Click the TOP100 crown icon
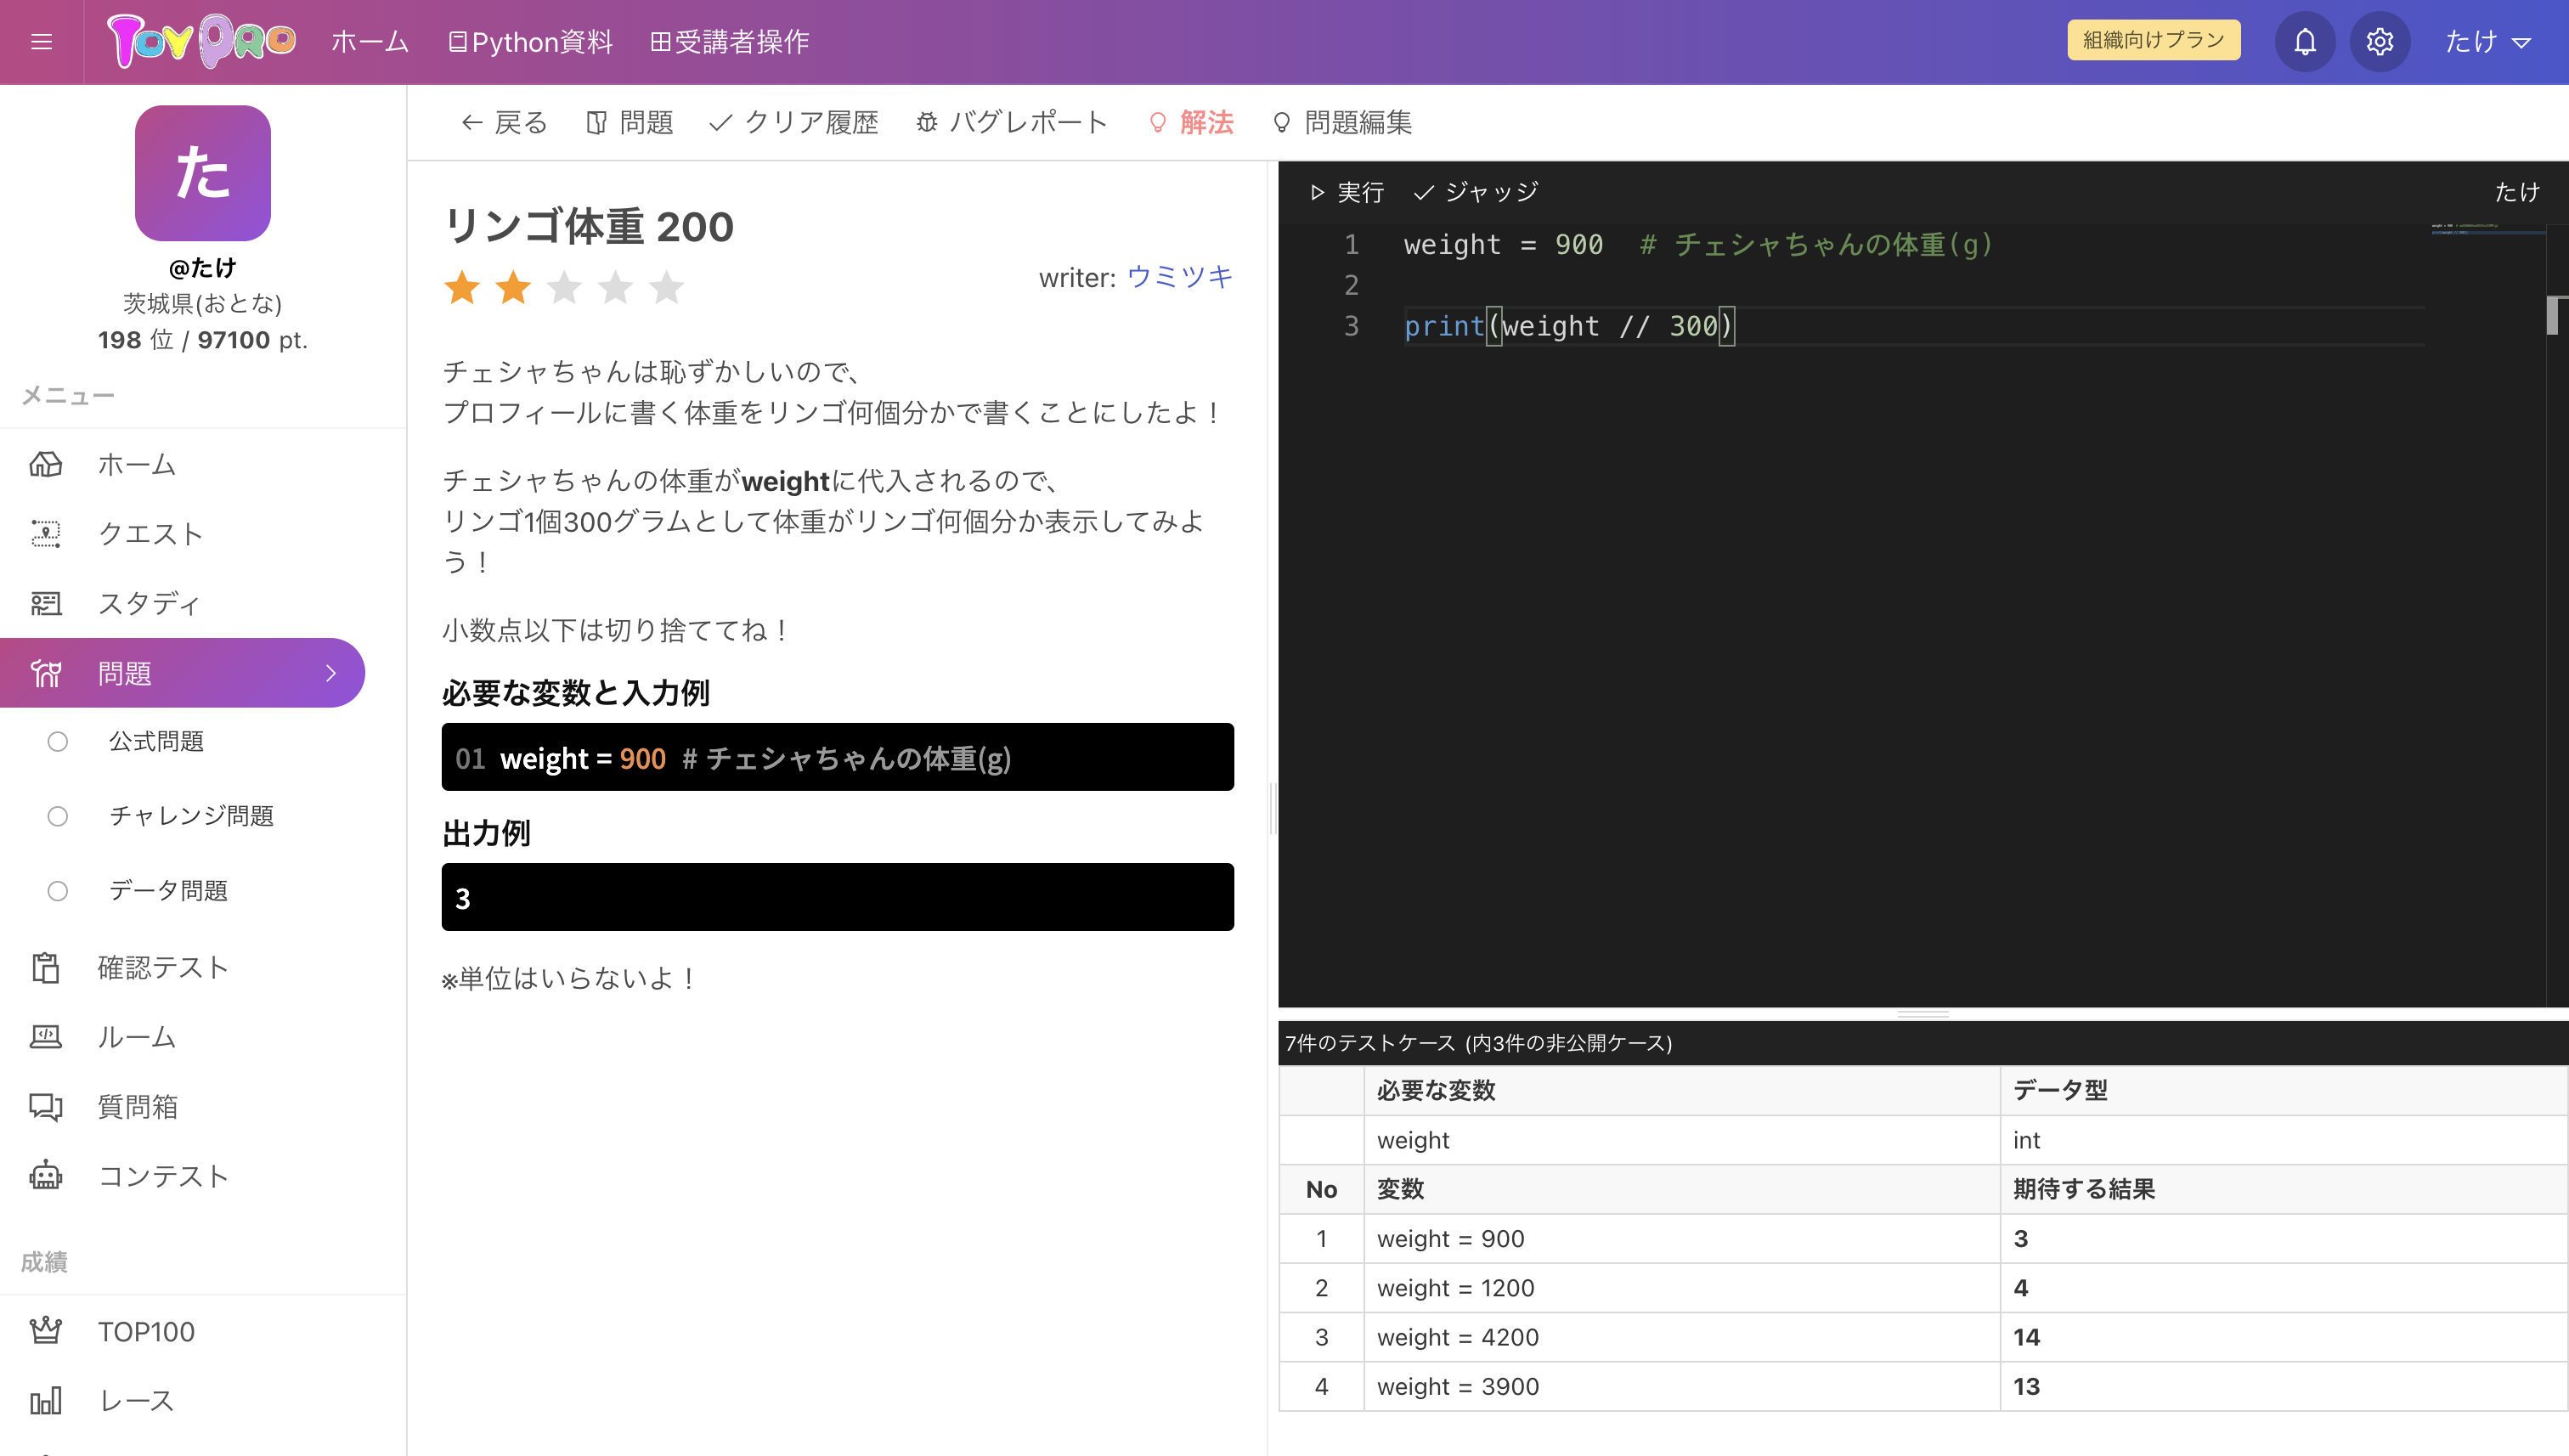The image size is (2569, 1456). pos(46,1331)
